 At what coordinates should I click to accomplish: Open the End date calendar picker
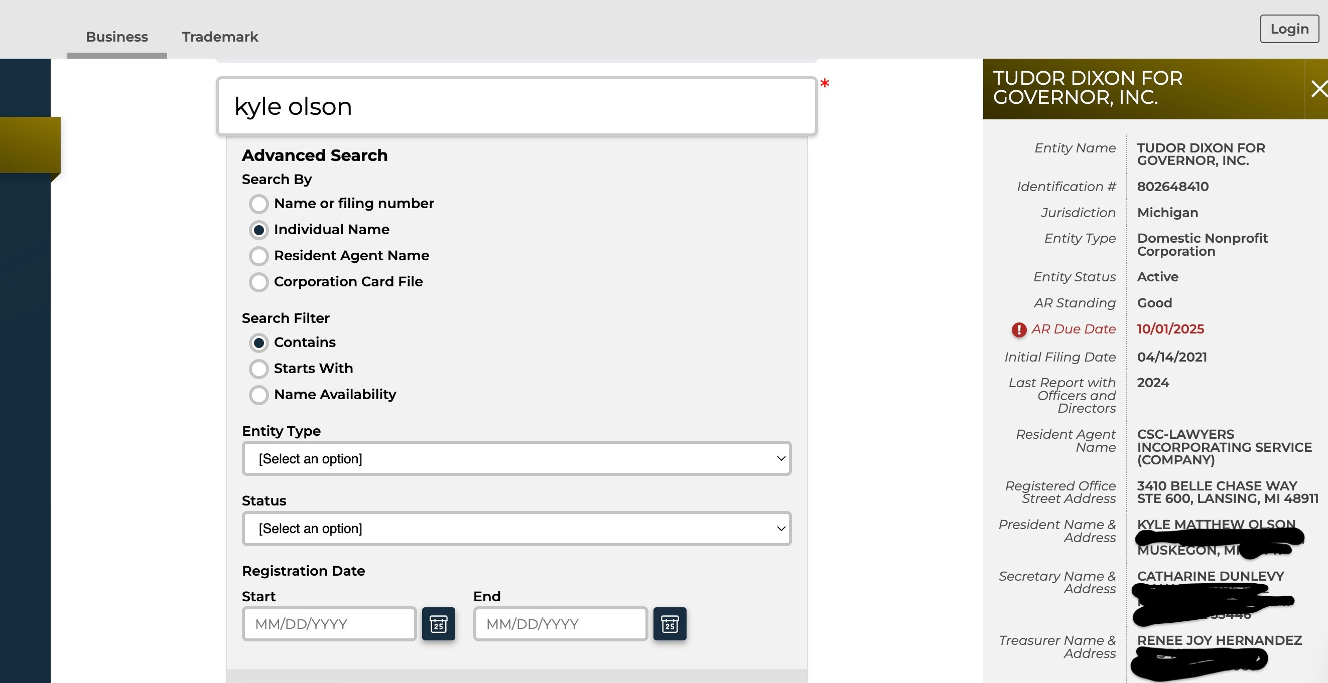click(670, 624)
